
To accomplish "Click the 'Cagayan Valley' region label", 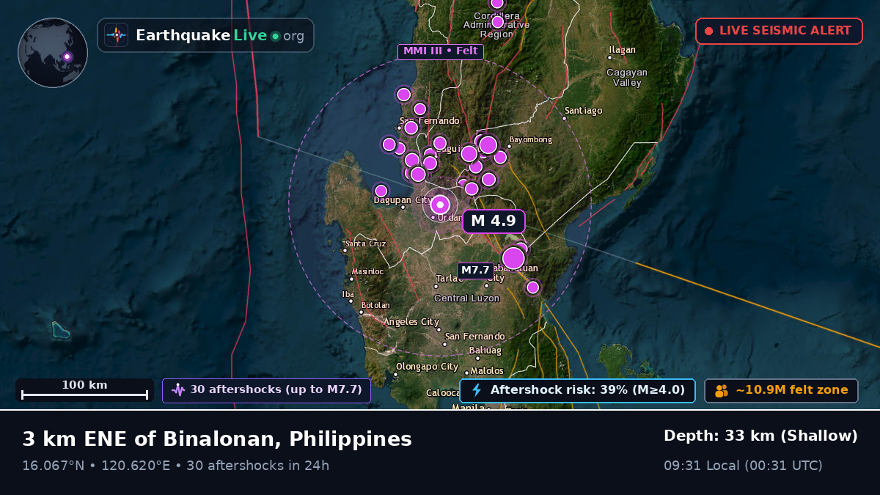I will pyautogui.click(x=627, y=78).
